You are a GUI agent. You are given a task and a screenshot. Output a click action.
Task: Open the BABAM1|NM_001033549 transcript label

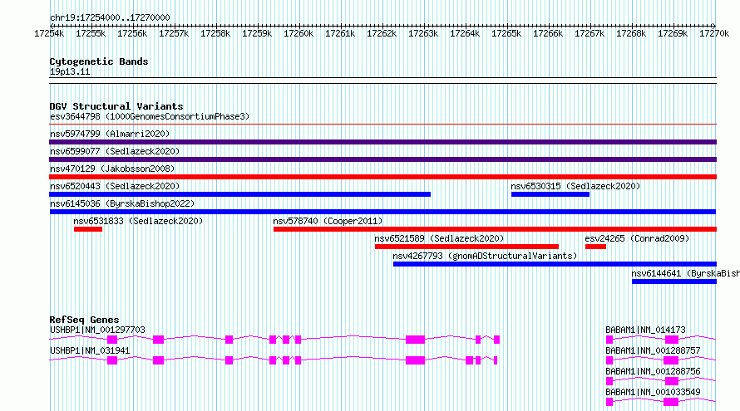pyautogui.click(x=654, y=392)
